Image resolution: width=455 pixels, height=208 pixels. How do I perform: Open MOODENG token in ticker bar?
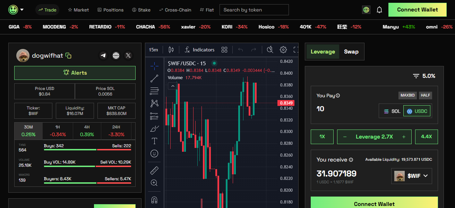click(x=60, y=27)
